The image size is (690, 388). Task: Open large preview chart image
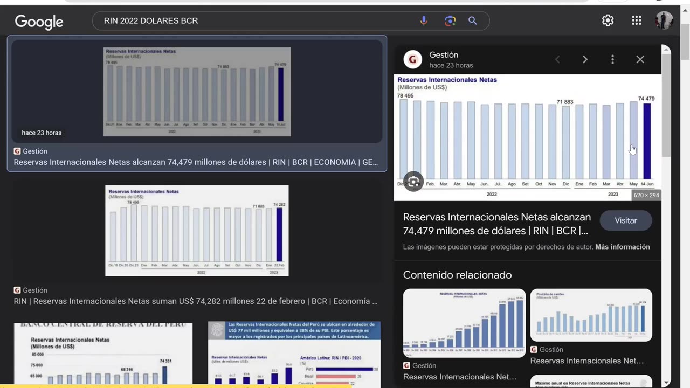point(527,137)
